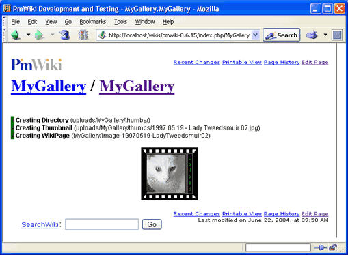This screenshot has height=255, width=348.
Task: Click the Go search button
Action: coord(152,224)
